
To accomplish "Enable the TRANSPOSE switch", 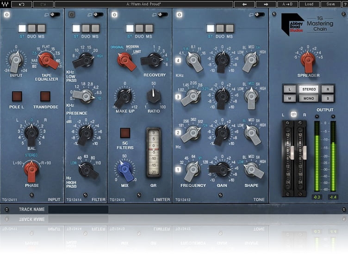I will click(45, 97).
